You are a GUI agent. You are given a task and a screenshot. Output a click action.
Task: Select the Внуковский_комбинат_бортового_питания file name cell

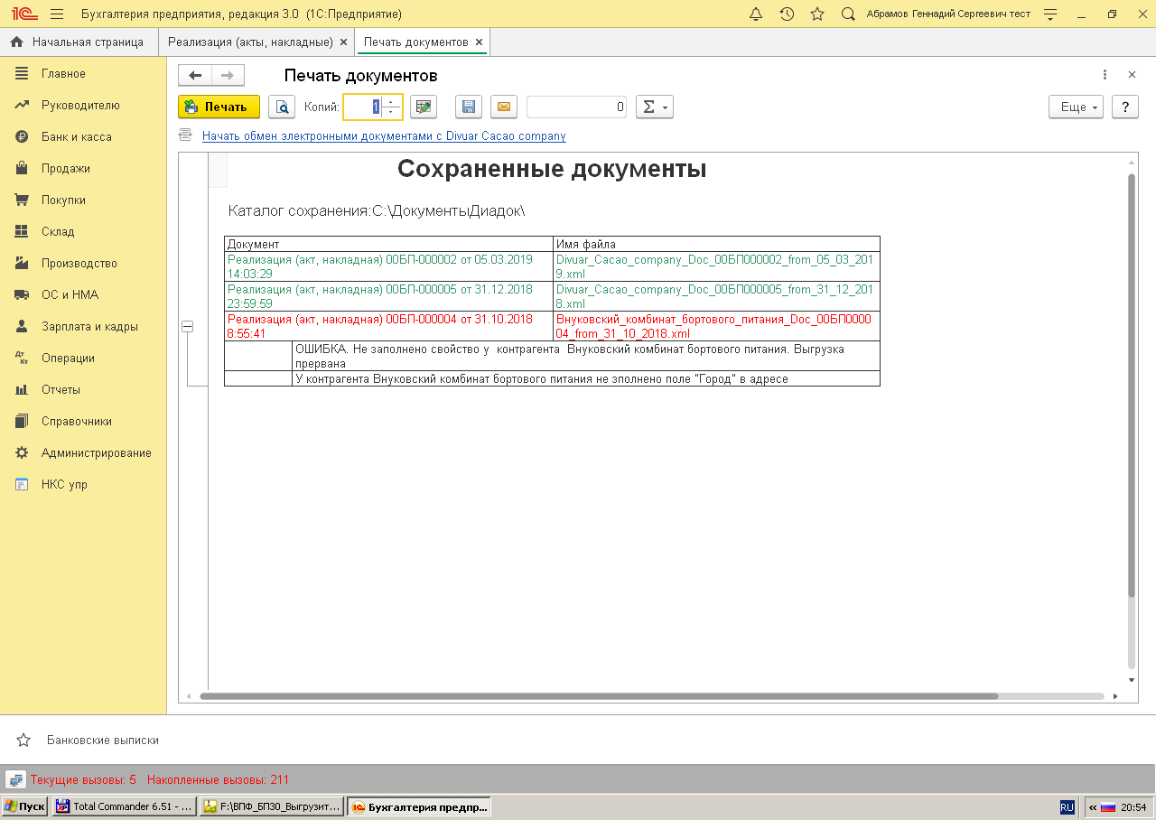[716, 326]
